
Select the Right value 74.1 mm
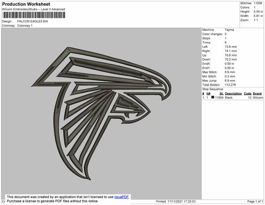pyautogui.click(x=231, y=51)
